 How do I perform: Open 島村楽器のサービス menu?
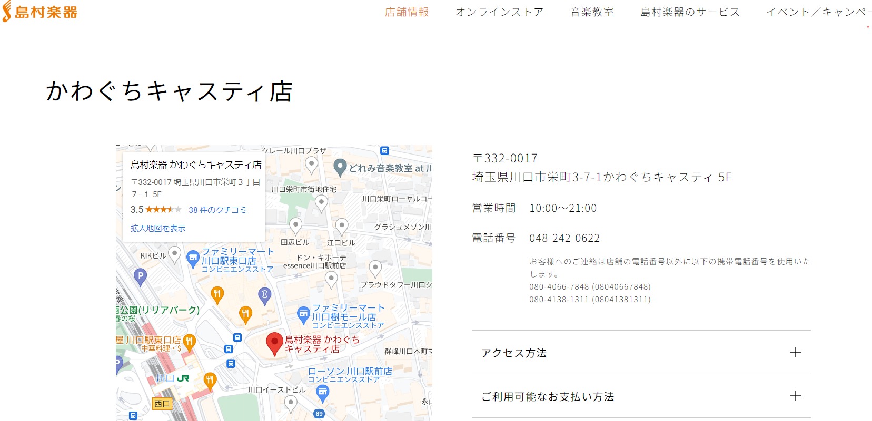690,12
